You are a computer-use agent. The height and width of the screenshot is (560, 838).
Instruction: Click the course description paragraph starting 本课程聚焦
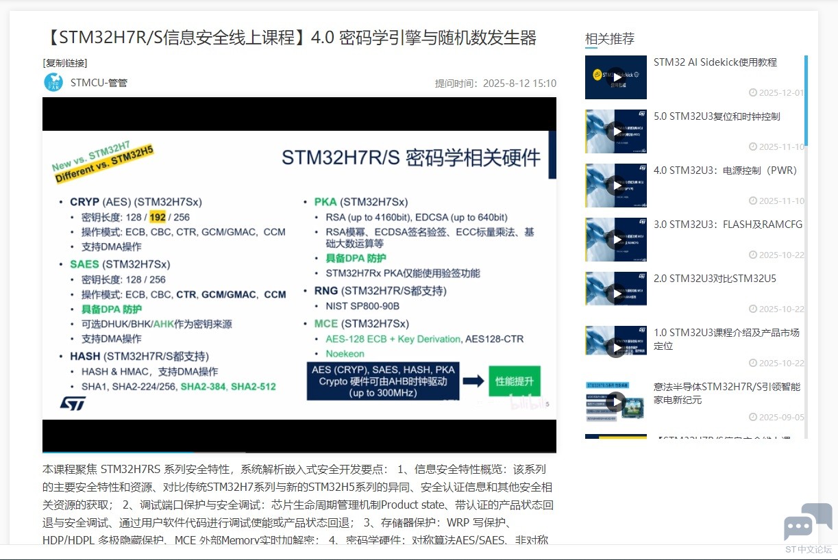pos(299,505)
